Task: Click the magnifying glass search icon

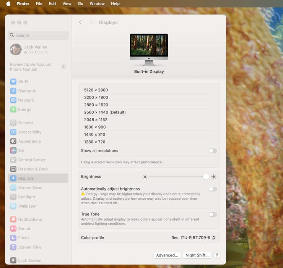Action: 12,35
